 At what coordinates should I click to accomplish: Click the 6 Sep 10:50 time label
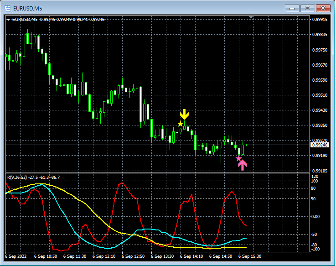click(x=46, y=256)
